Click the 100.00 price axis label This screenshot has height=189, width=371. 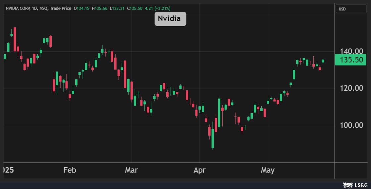coord(351,125)
